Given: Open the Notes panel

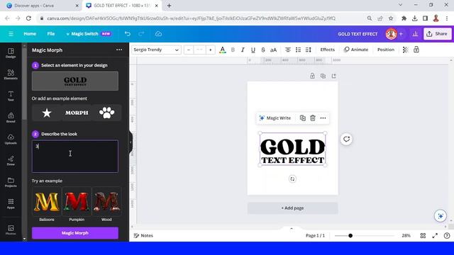Looking at the screenshot, I should (x=143, y=236).
